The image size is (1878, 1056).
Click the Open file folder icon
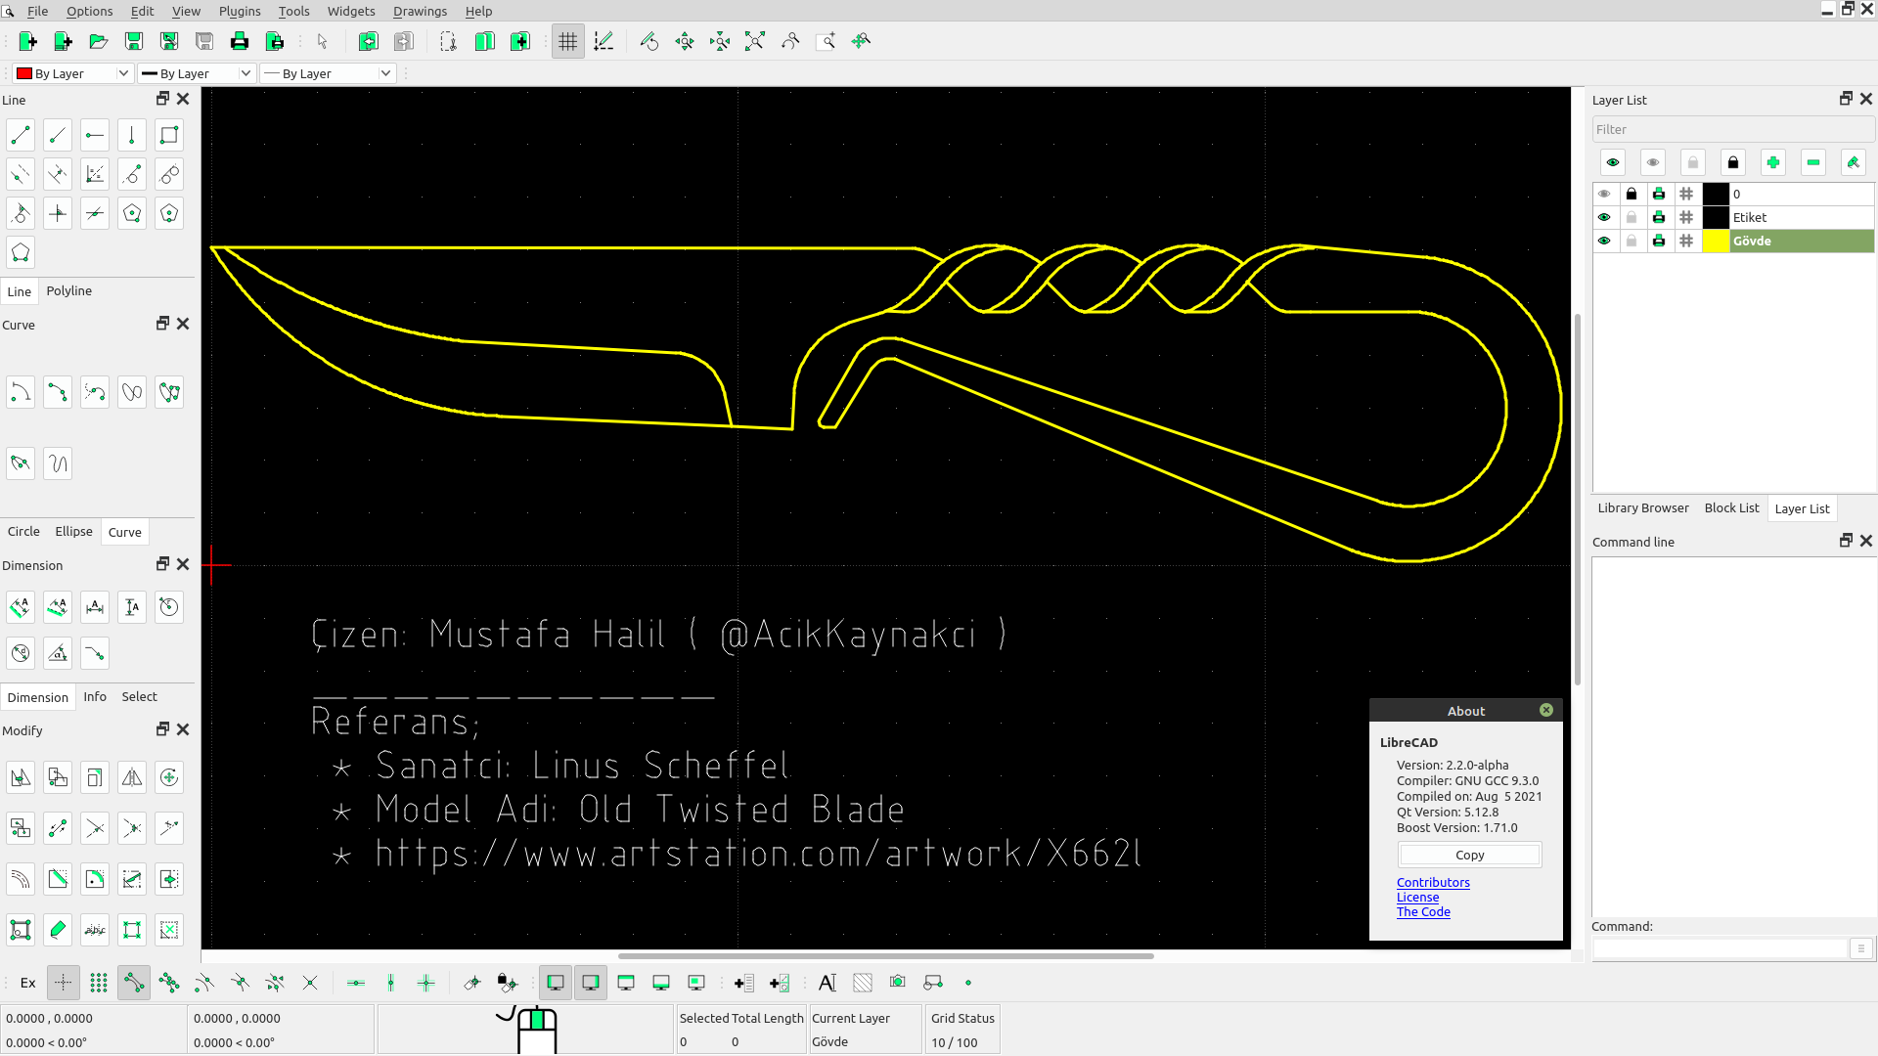tap(98, 41)
